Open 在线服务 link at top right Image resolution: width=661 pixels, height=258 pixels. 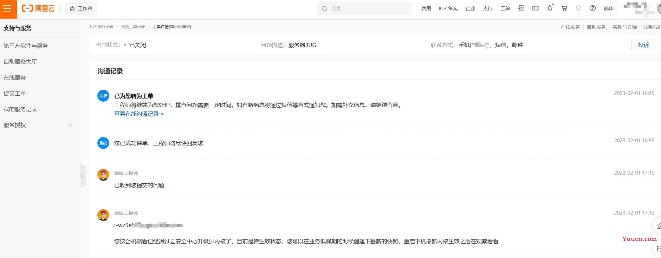(x=570, y=27)
